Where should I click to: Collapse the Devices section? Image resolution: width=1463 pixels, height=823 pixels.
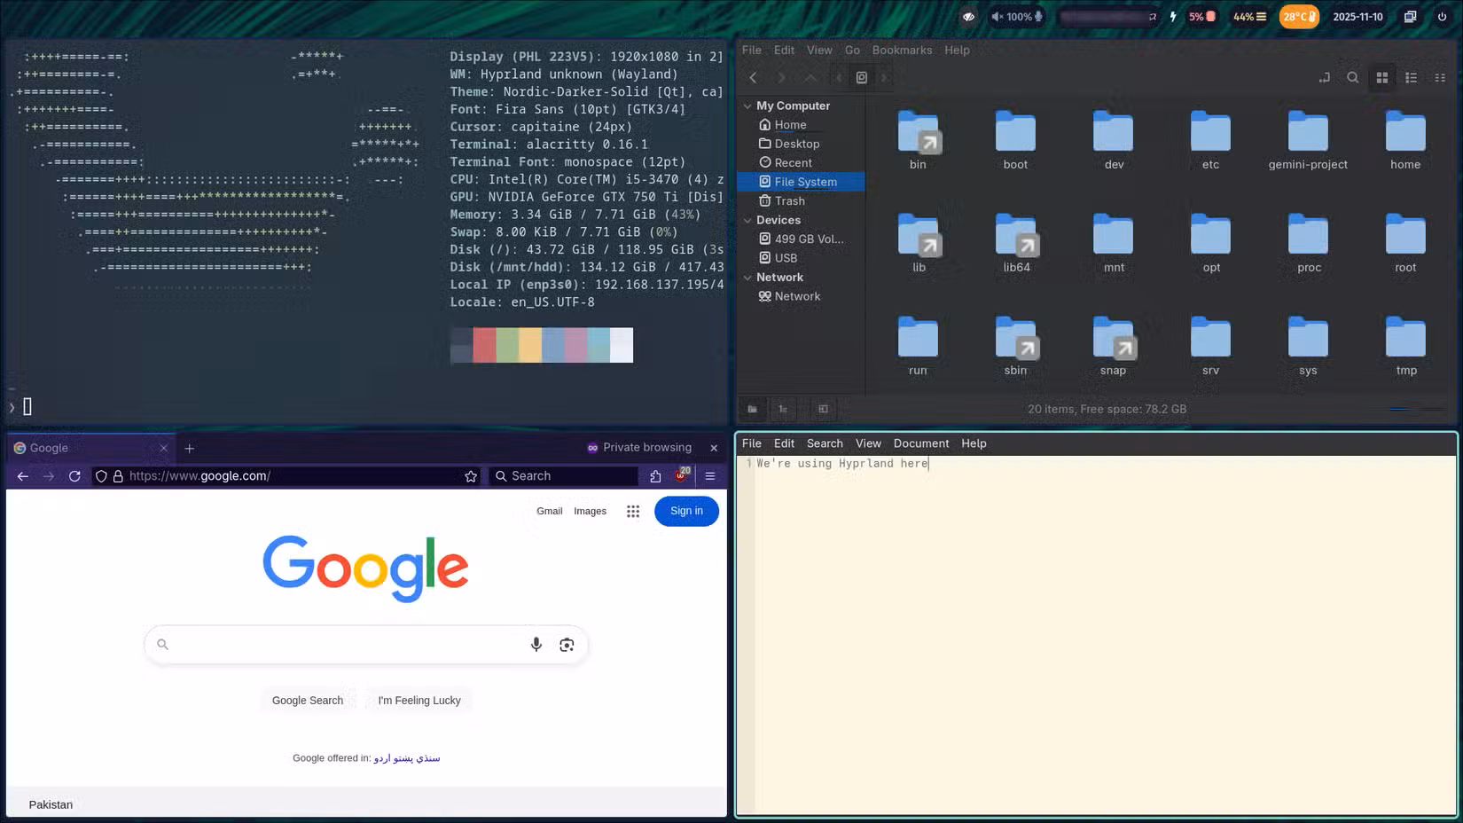748,220
